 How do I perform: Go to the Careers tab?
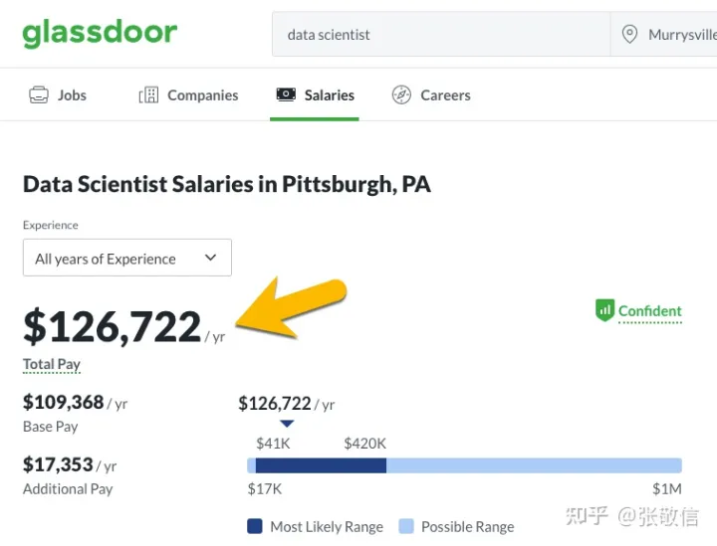[431, 94]
